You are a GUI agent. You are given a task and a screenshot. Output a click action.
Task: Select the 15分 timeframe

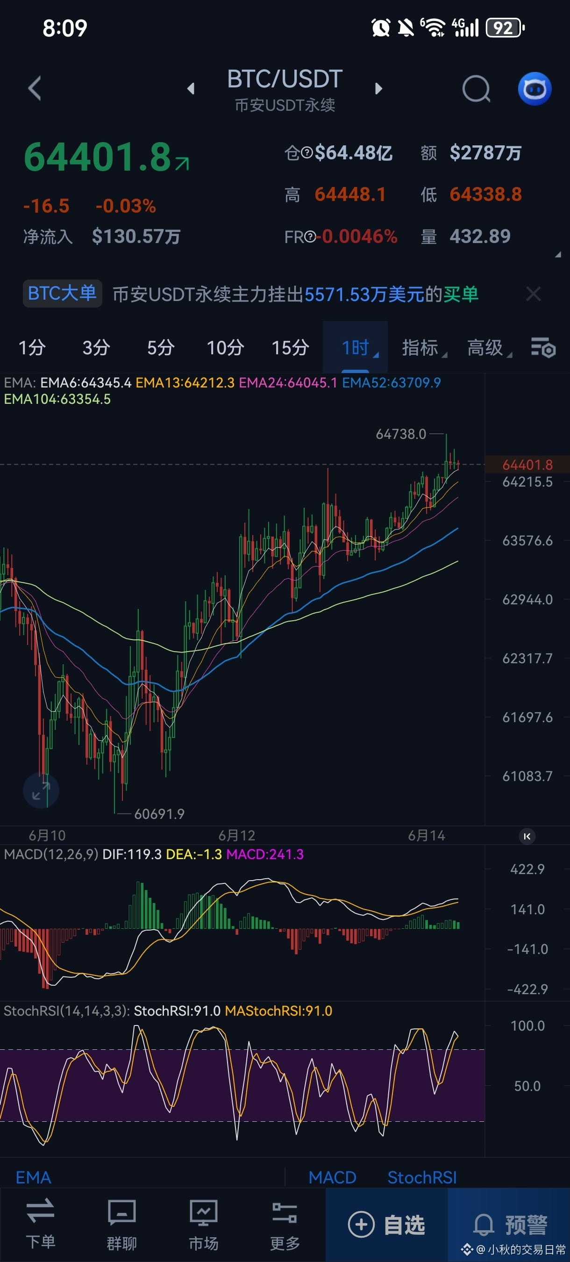tap(291, 347)
